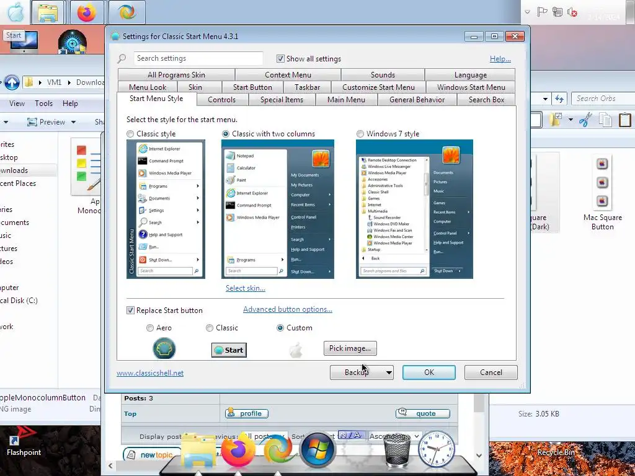The height and width of the screenshot is (476, 635).
Task: Click the Classic Start button preview image
Action: (x=229, y=350)
